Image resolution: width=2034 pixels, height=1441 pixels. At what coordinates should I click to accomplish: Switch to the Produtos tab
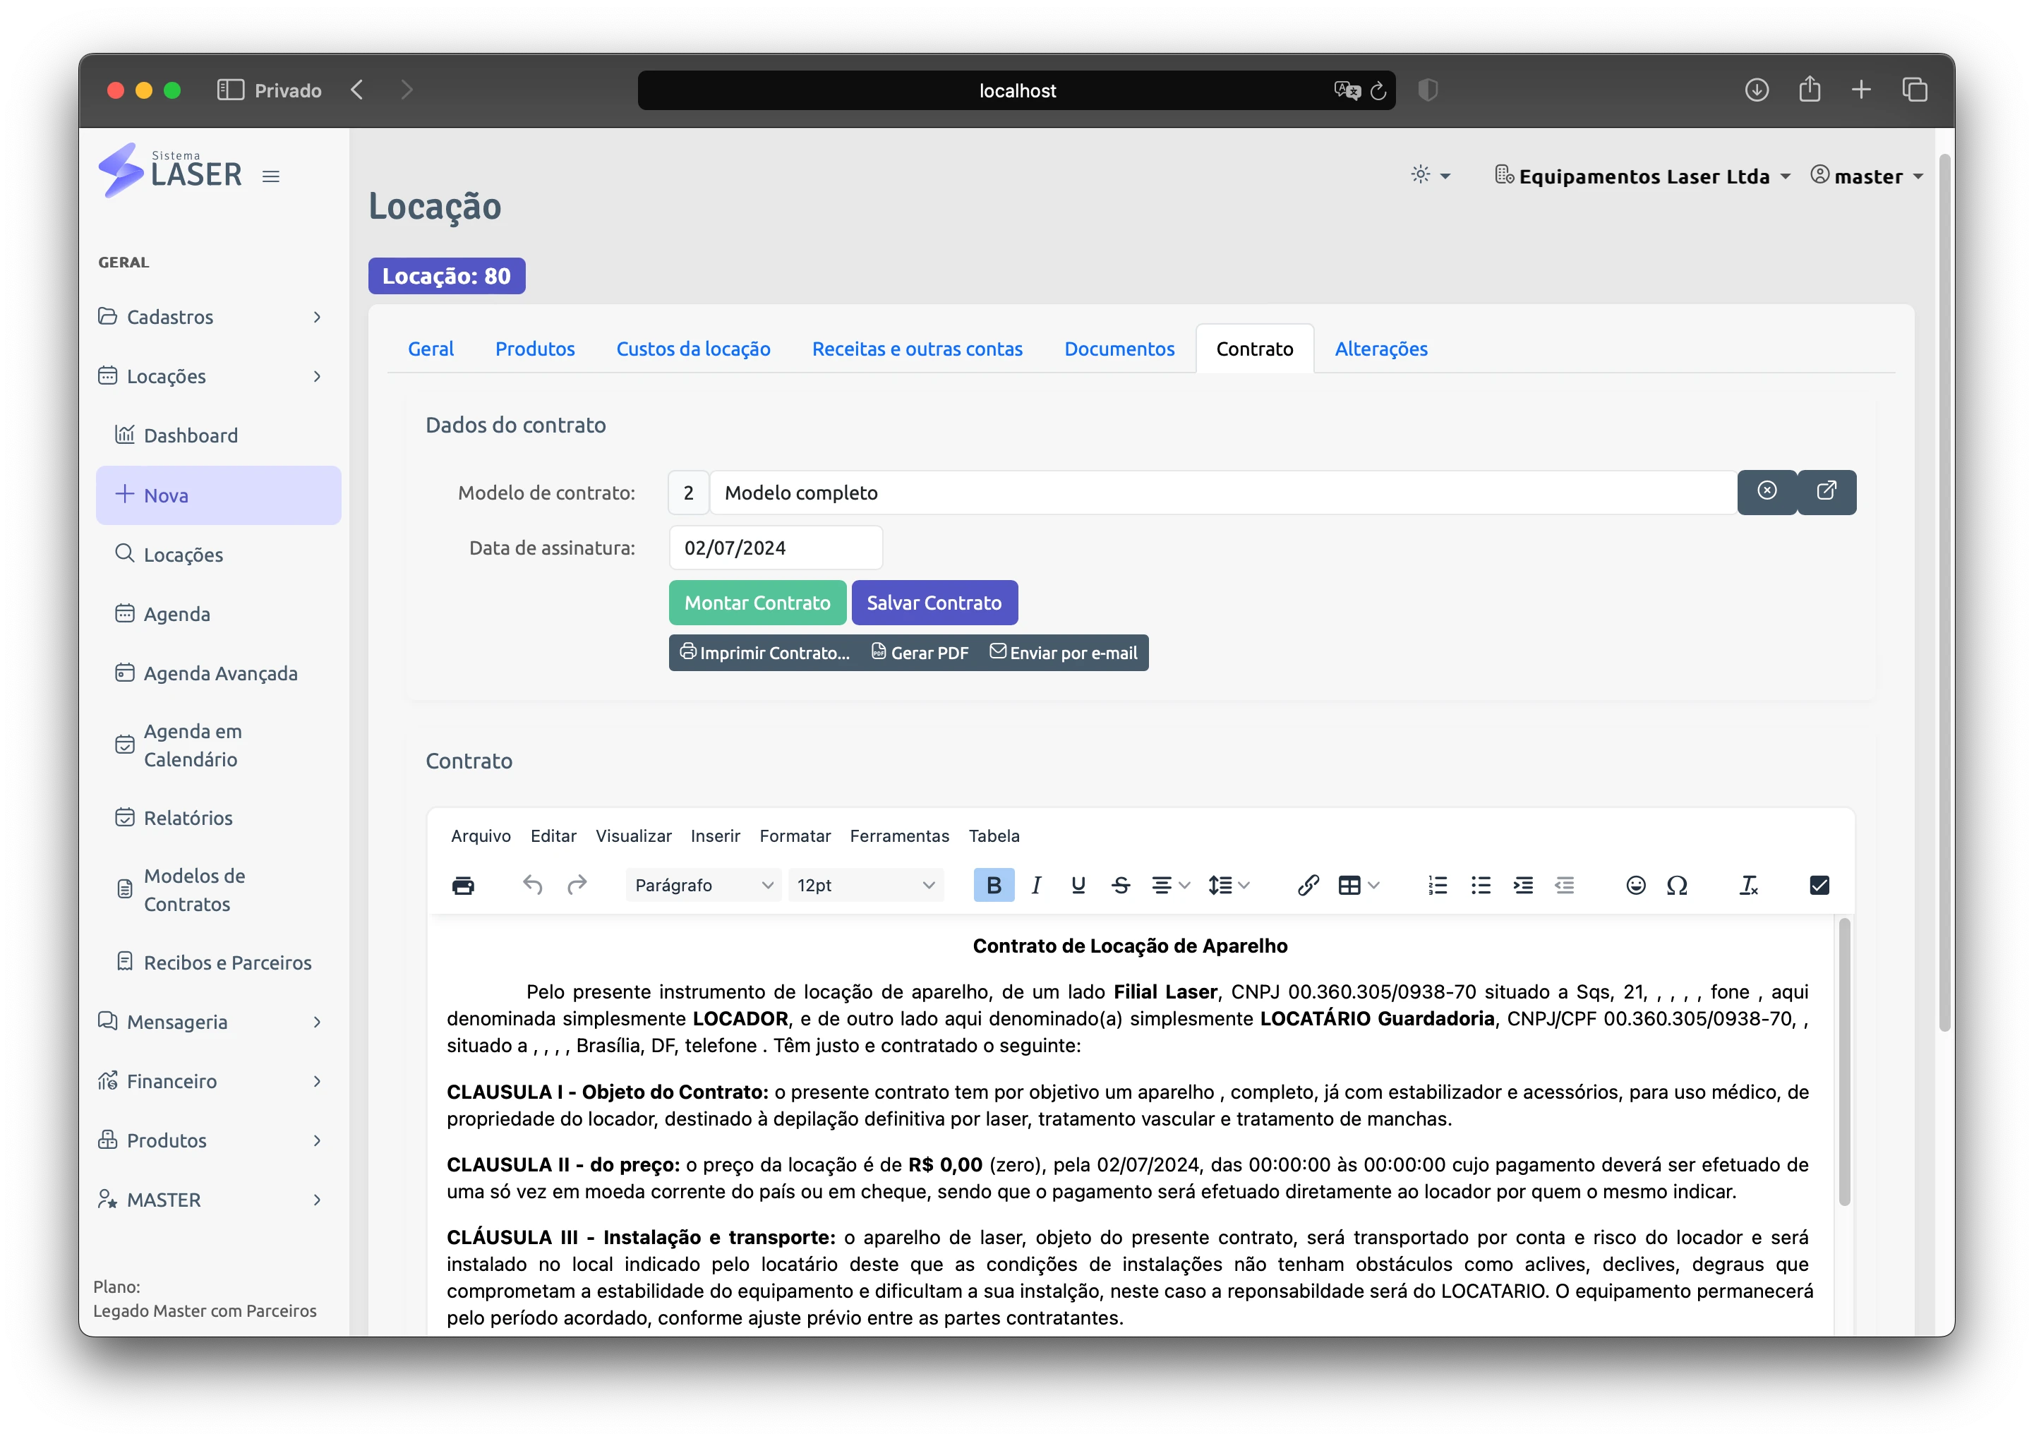(x=535, y=349)
